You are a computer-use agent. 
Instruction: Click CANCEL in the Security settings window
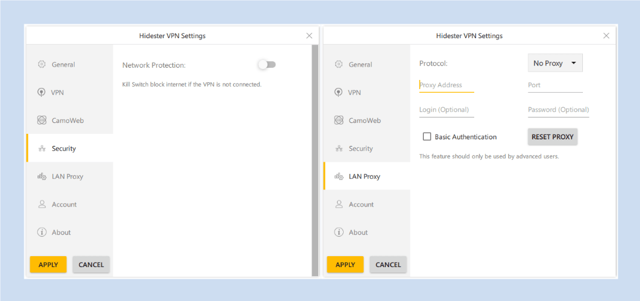[91, 265]
